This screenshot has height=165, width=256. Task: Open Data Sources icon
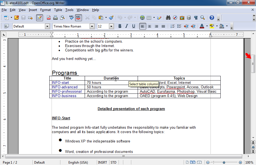click(189, 18)
